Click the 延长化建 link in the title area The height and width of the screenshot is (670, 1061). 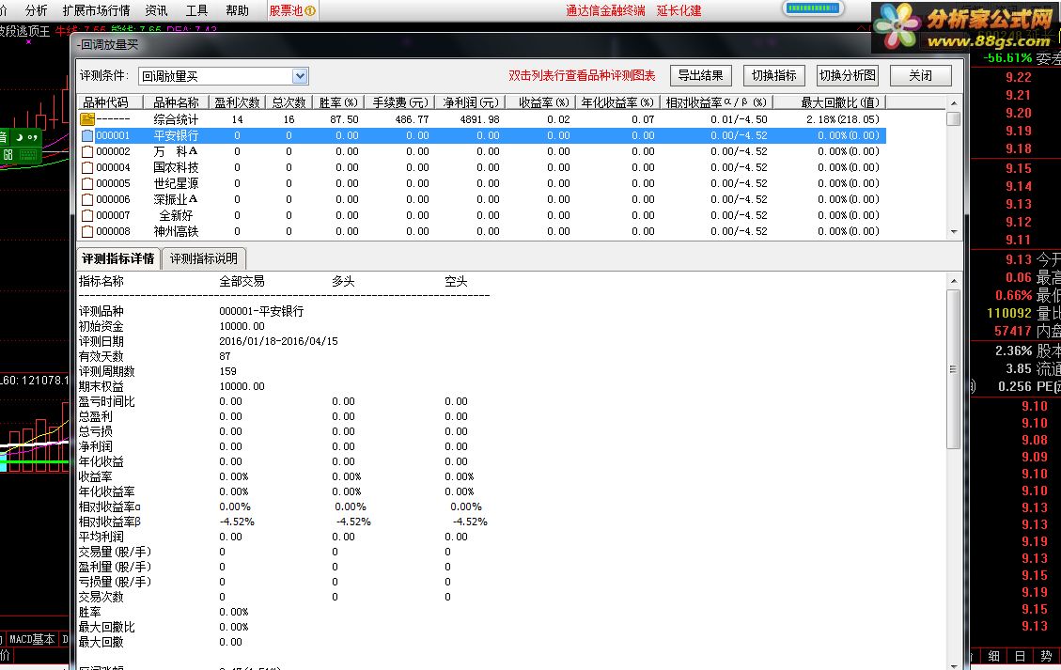click(679, 11)
